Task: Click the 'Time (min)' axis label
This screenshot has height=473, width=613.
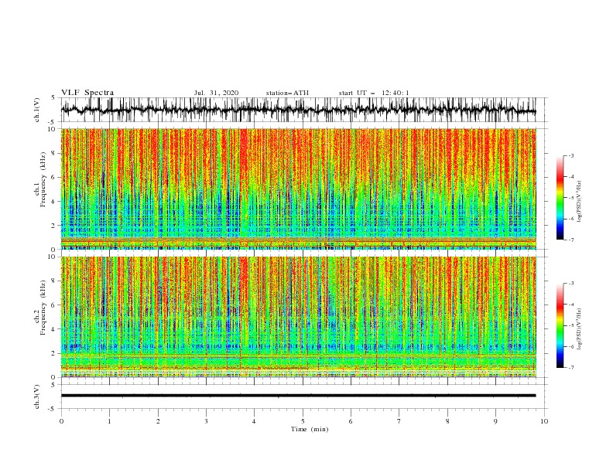Action: click(310, 429)
